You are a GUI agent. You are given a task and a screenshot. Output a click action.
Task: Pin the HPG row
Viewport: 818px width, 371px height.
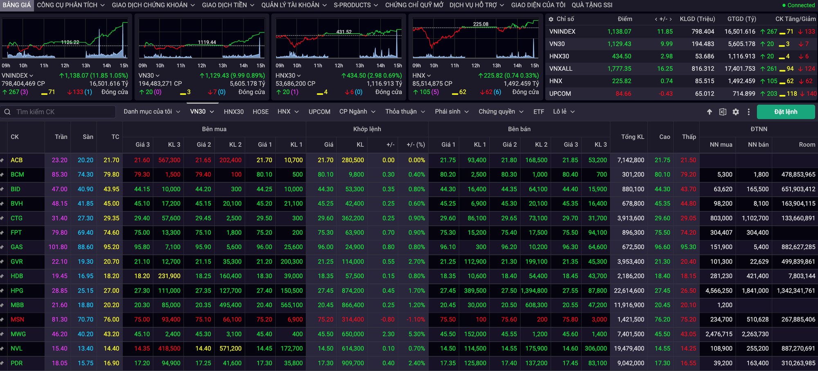2,291
